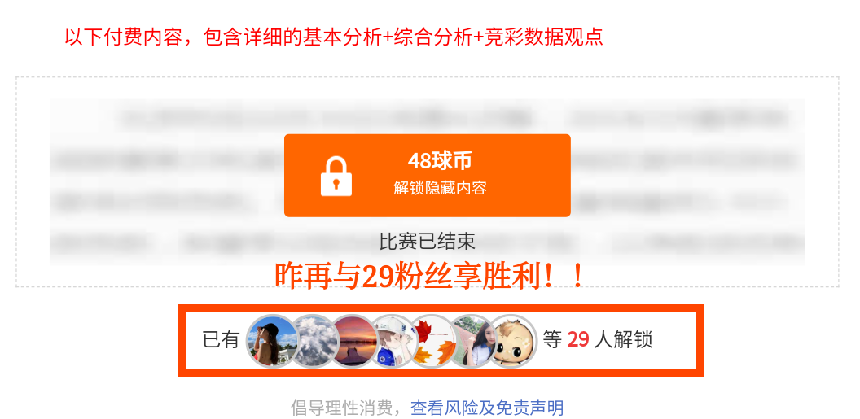Click the 昨再与29粉丝享胜利 banner
The width and height of the screenshot is (860, 419).
(x=429, y=275)
